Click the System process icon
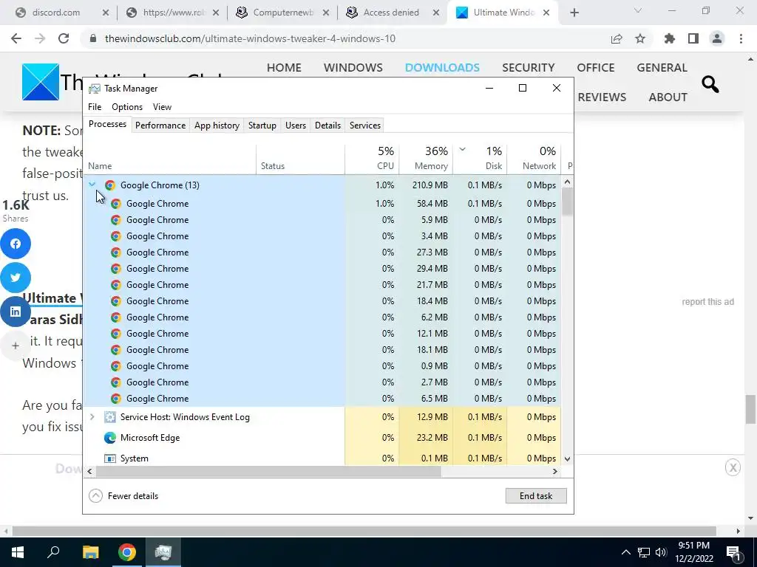 [x=110, y=458]
